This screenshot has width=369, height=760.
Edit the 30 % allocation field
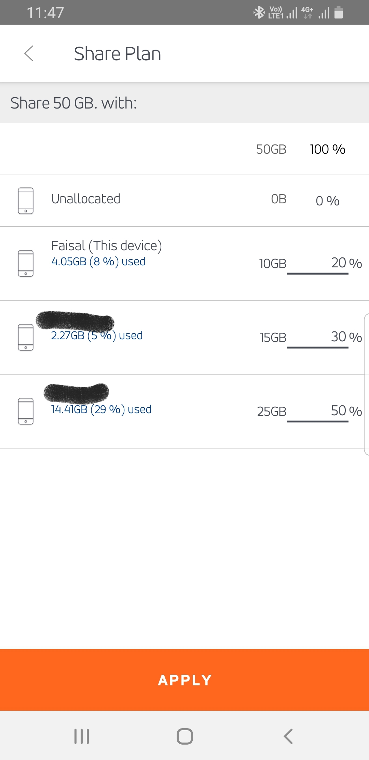(318, 337)
